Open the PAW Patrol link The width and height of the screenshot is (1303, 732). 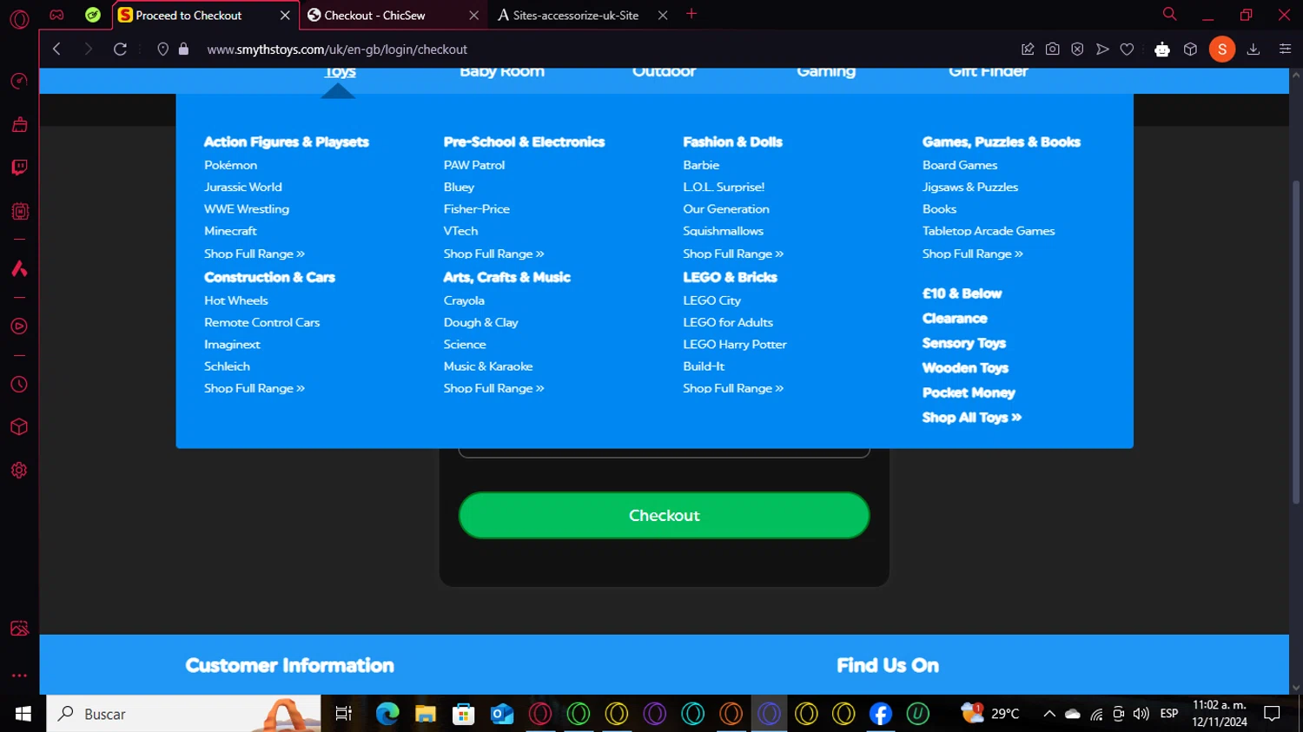pyautogui.click(x=473, y=165)
